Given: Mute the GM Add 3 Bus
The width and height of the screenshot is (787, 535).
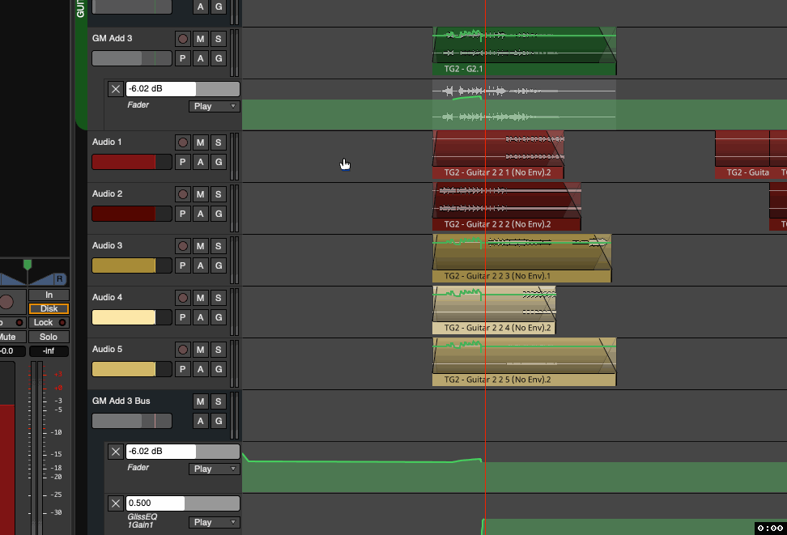Looking at the screenshot, I should pos(201,401).
